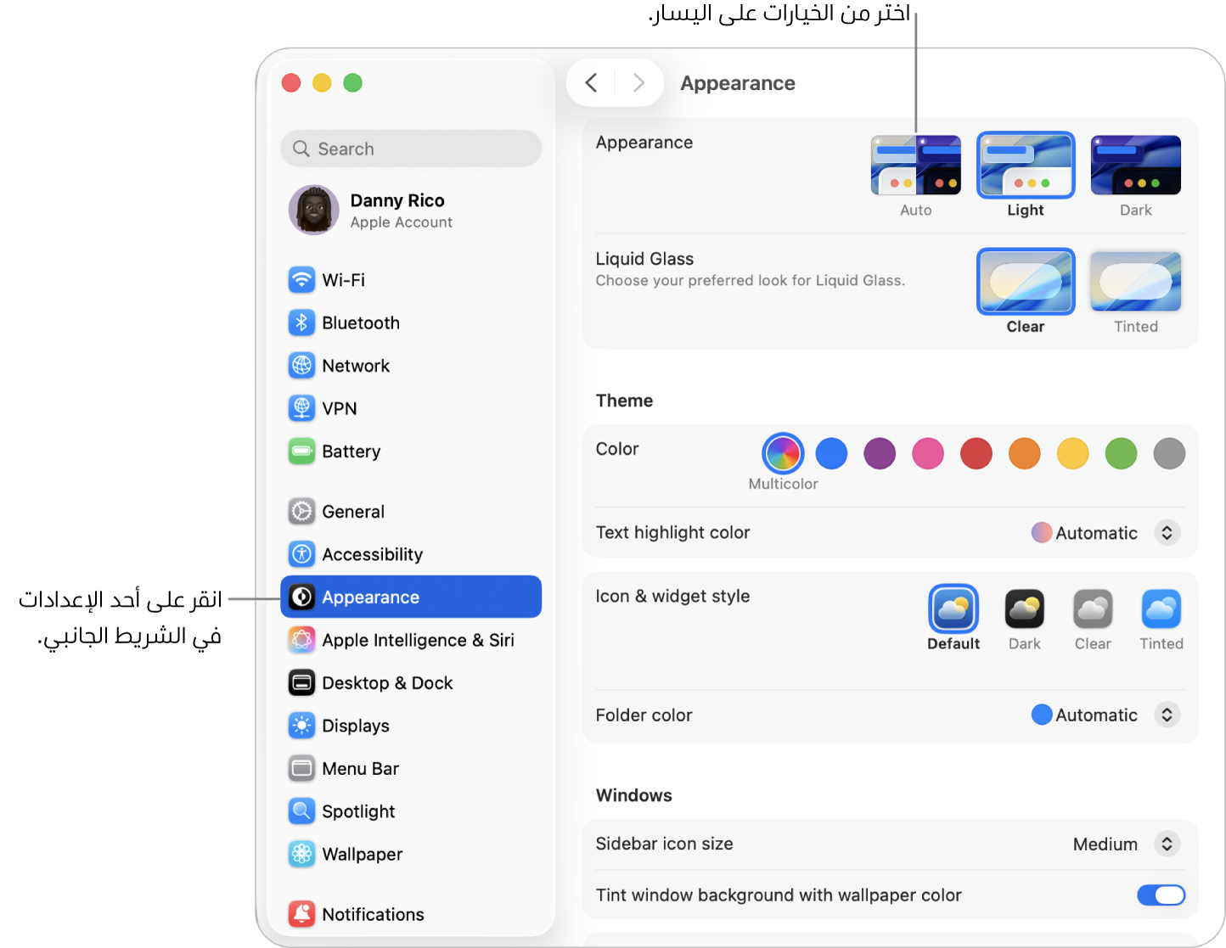Viewport: 1226px width, 948px height.
Task: Click the Wi-Fi icon in sidebar
Action: tap(301, 279)
